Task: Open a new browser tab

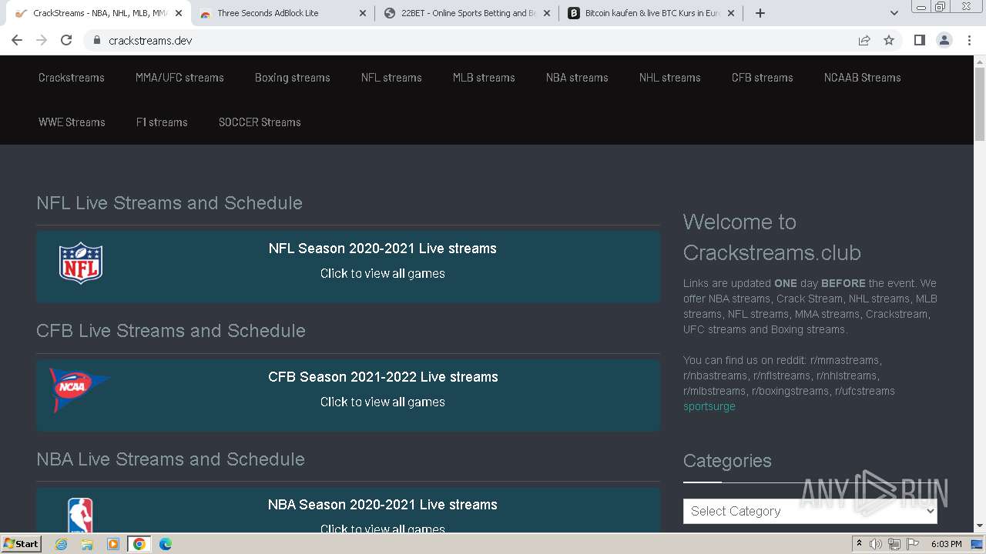Action: [x=760, y=13]
